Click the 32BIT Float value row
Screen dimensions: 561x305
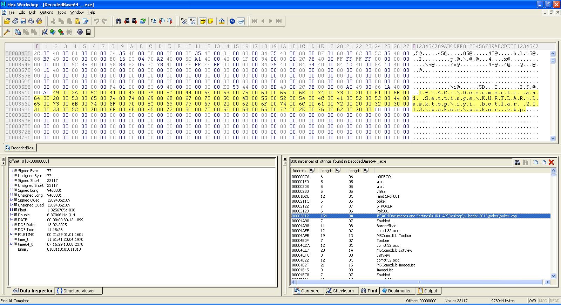pyautogui.click(x=143, y=210)
